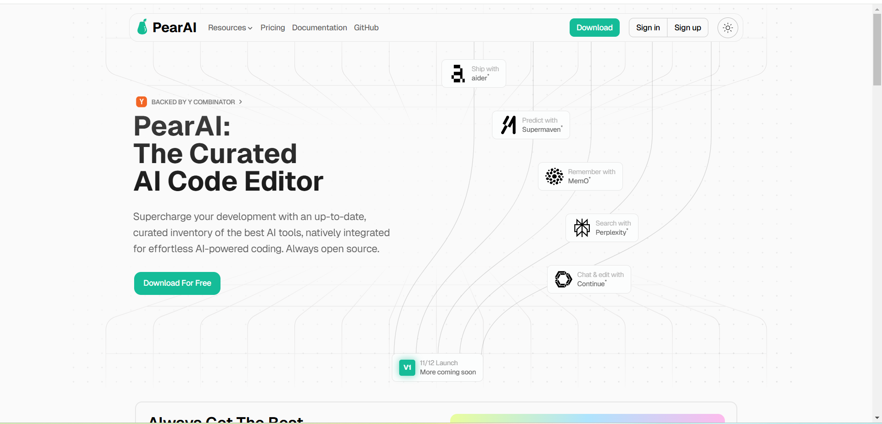Click the page's vertical scrollbar thumb
Screen dimensions: 882x424
click(x=877, y=50)
